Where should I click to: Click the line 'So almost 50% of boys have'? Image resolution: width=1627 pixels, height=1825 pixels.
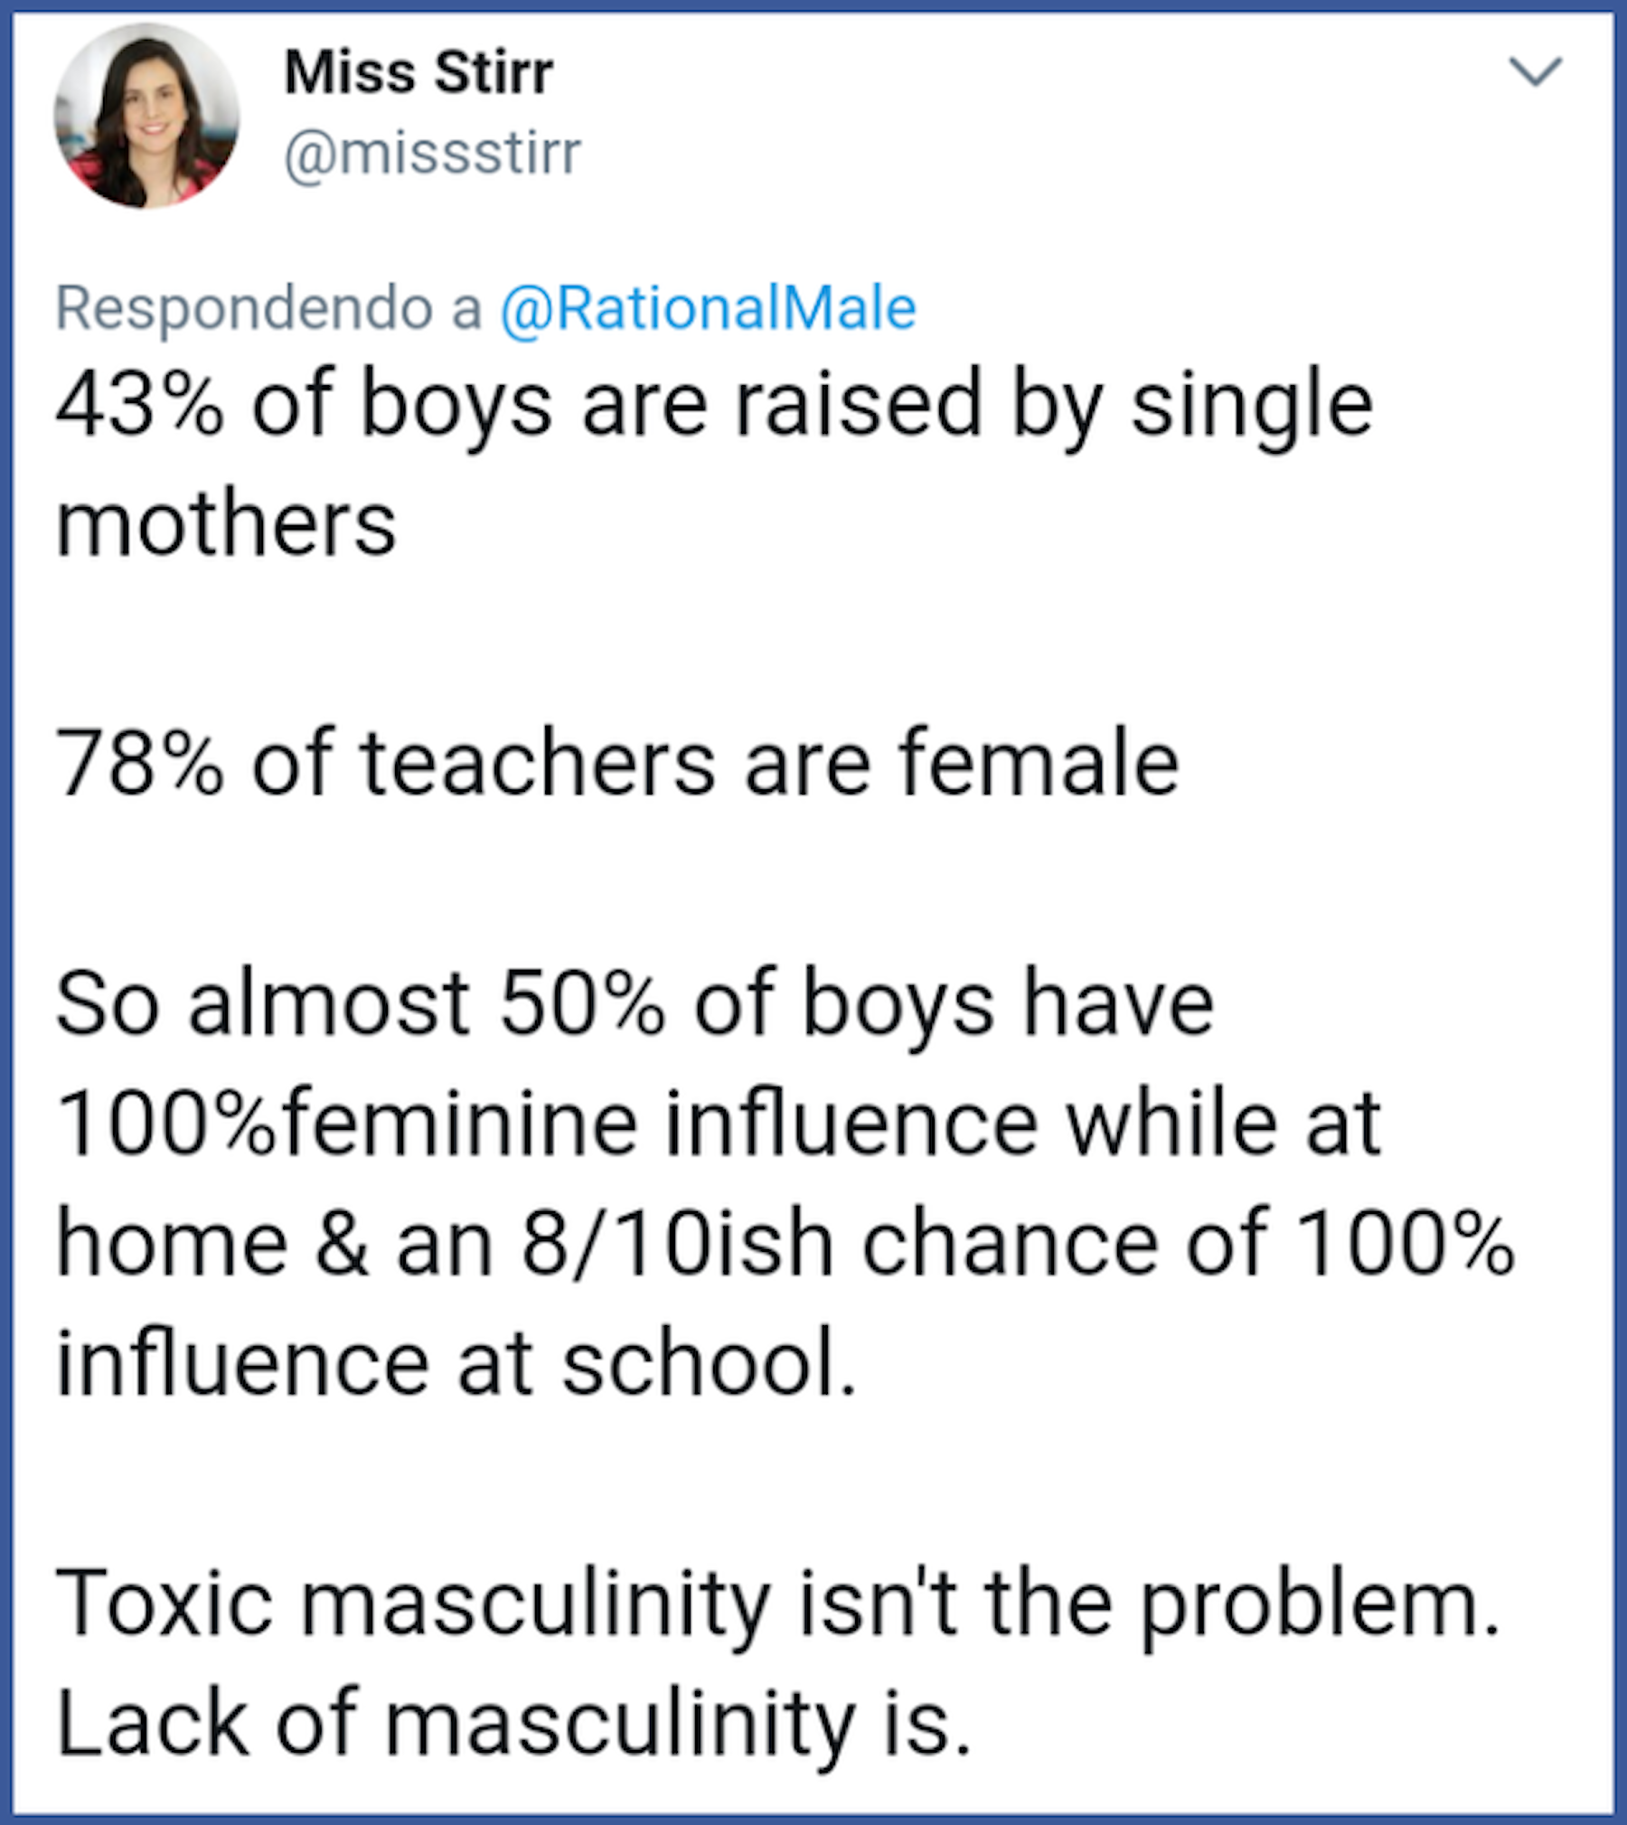pos(635,1003)
